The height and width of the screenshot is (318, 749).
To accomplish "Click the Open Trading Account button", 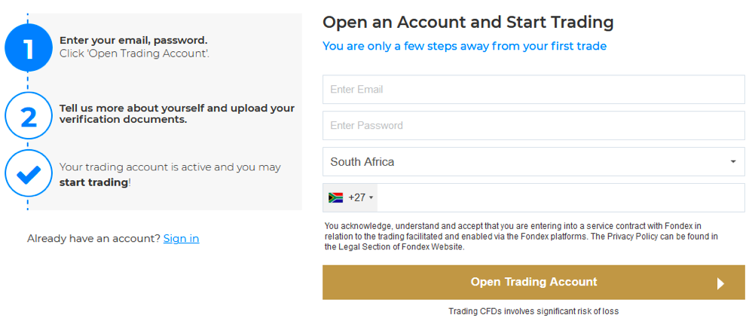I will 533,282.
